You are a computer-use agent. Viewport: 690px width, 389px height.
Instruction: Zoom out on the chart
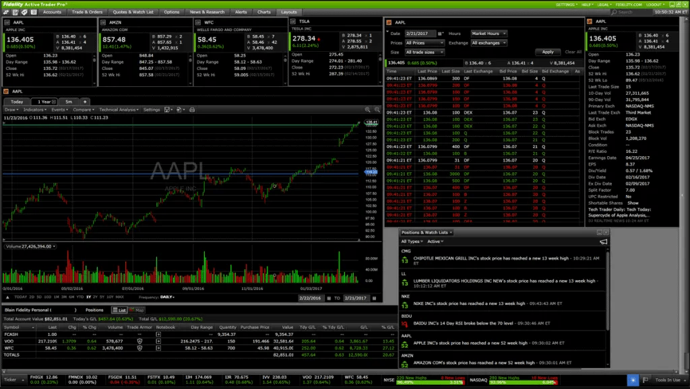[x=377, y=110]
